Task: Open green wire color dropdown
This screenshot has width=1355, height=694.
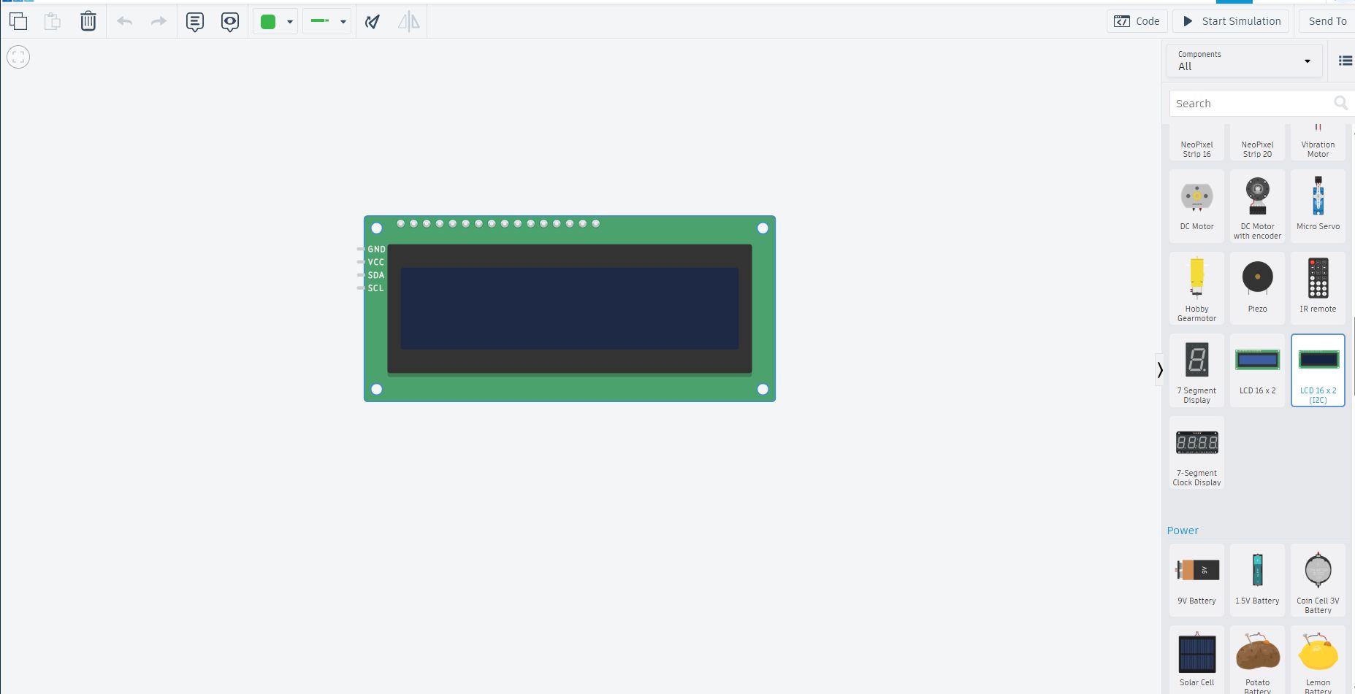Action: click(275, 22)
